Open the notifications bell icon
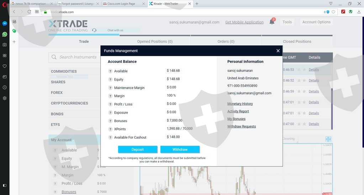This screenshot has width=364, height=195. pos(272,22)
